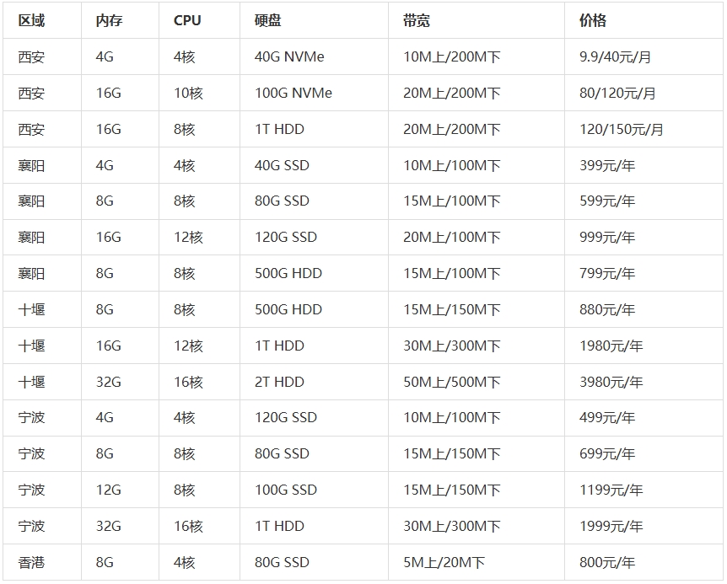
Task: Select the CPU column header
Action: coord(187,20)
